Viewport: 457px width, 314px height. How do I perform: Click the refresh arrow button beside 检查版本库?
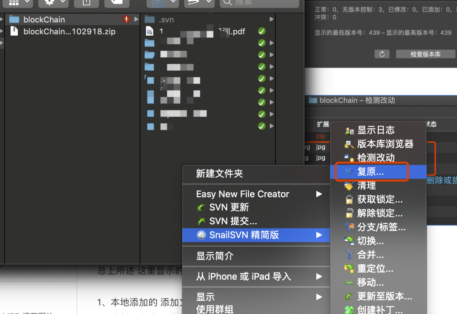(382, 54)
